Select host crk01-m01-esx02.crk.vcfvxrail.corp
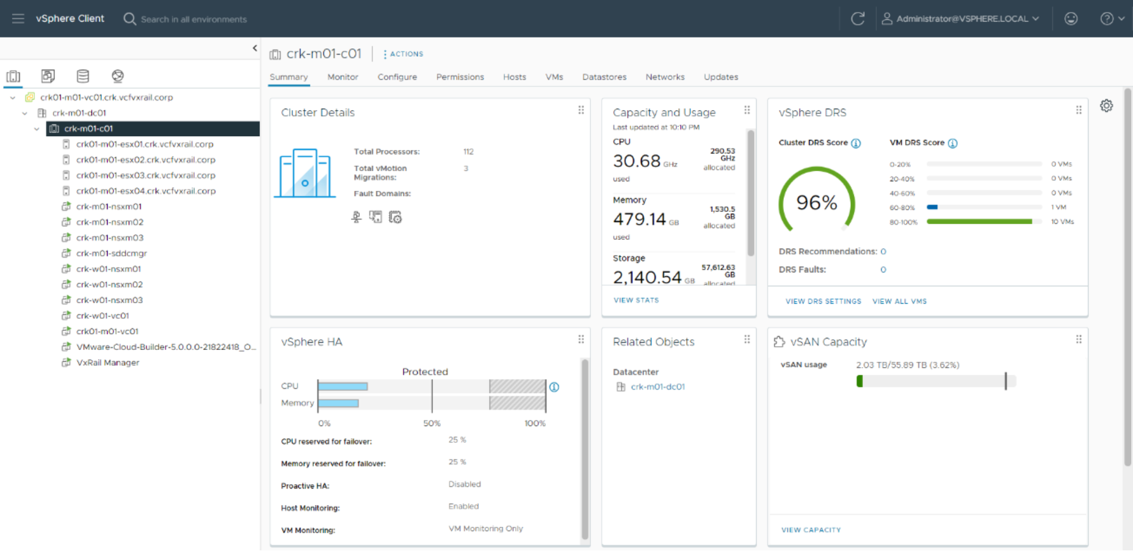Screen dimensions: 1133x551 tap(146, 160)
